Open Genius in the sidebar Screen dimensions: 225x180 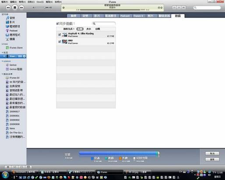click(x=13, y=65)
